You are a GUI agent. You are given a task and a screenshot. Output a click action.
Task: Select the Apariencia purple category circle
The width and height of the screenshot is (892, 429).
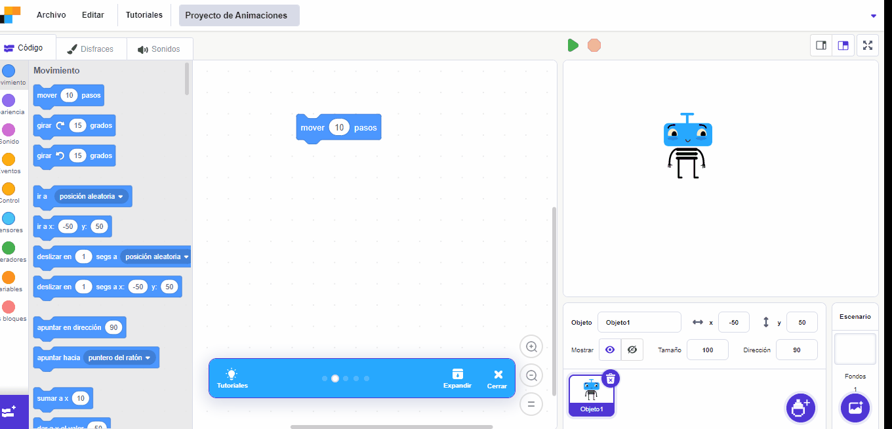click(9, 100)
